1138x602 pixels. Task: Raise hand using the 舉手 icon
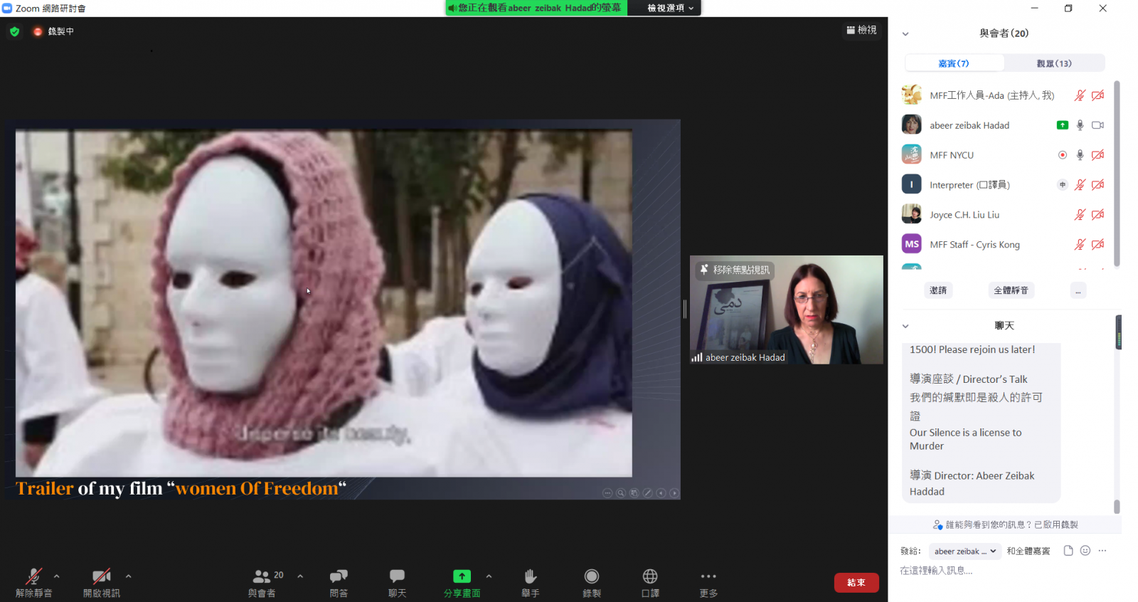tap(530, 576)
